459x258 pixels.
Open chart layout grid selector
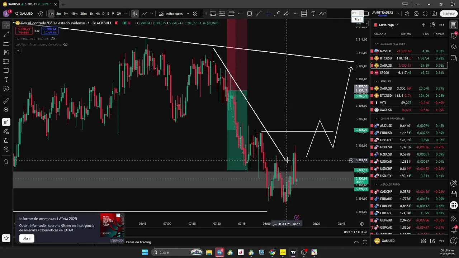click(x=195, y=14)
